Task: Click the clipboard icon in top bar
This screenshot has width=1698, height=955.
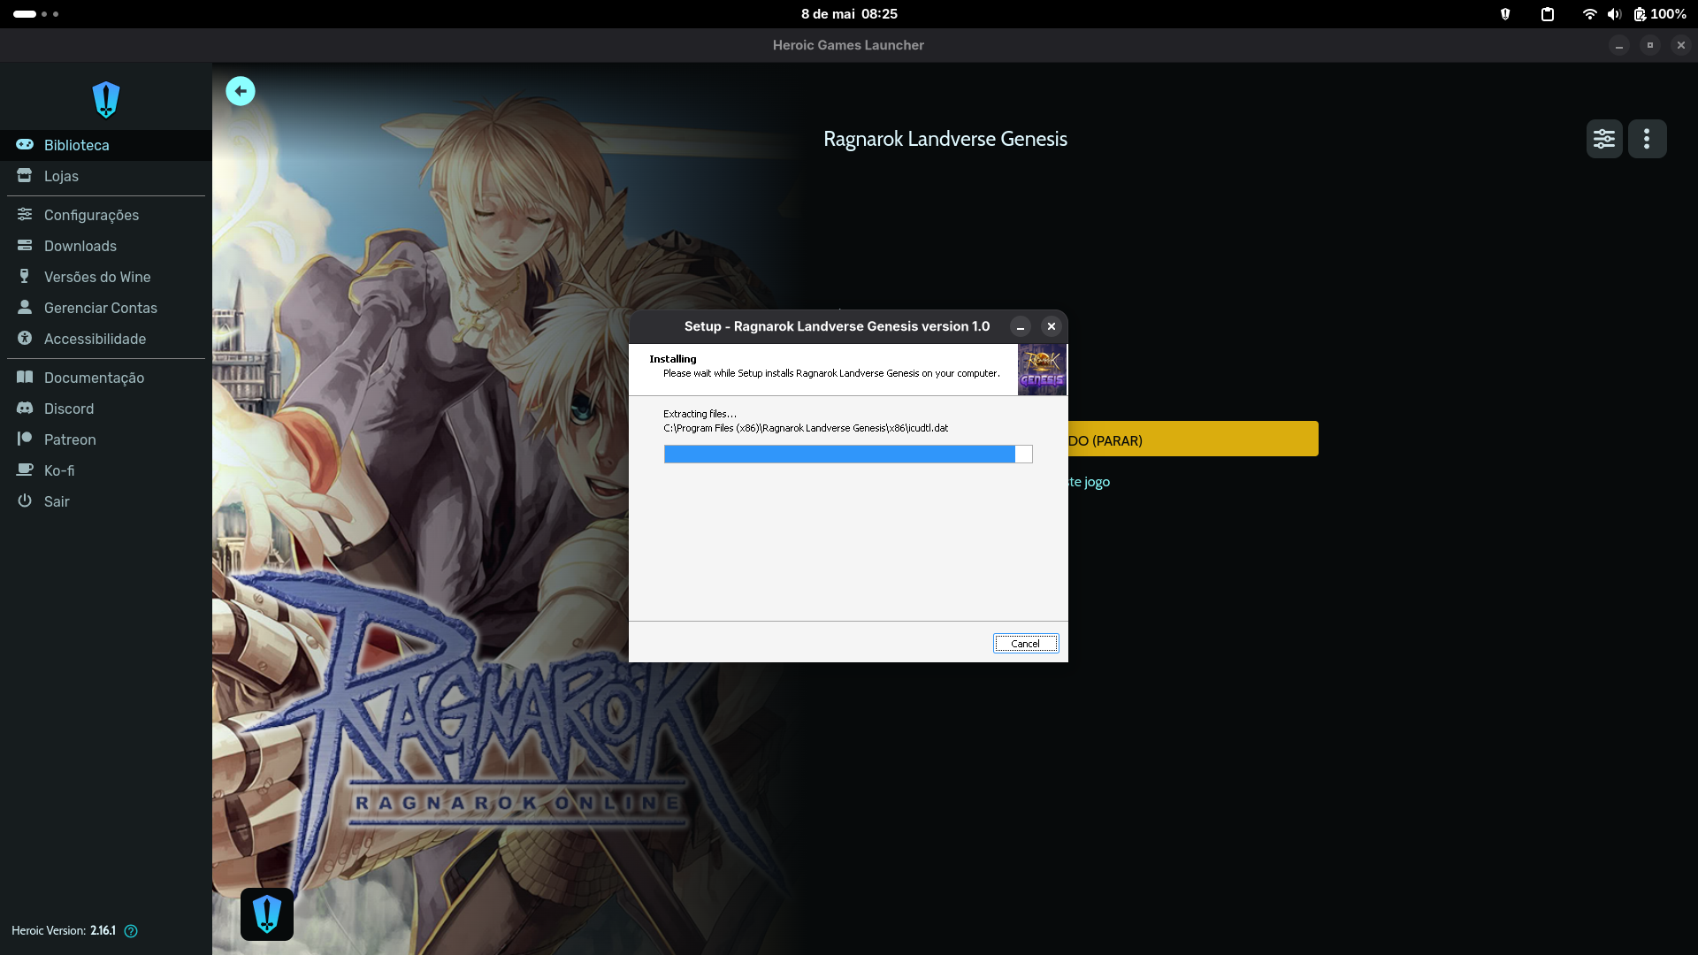Action: [1548, 14]
